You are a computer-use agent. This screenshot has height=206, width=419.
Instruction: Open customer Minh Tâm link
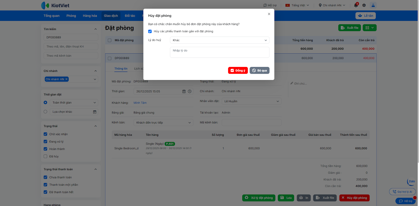tap(140, 103)
